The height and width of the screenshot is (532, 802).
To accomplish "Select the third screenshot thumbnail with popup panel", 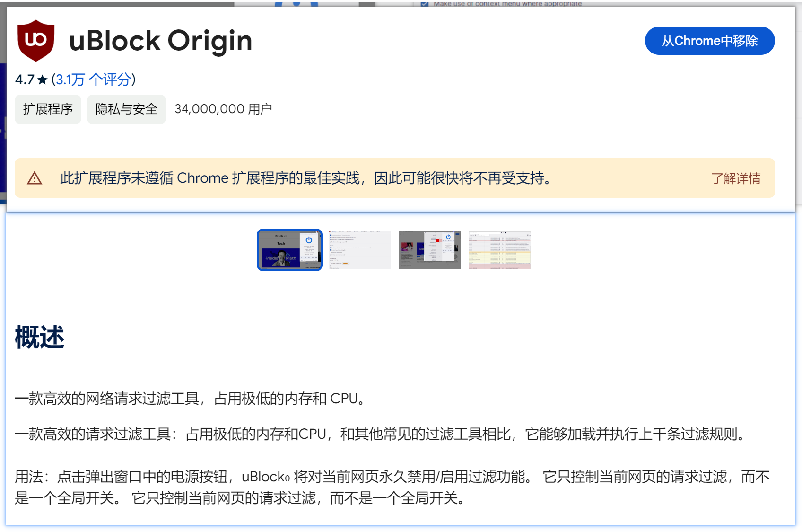I will tap(430, 250).
